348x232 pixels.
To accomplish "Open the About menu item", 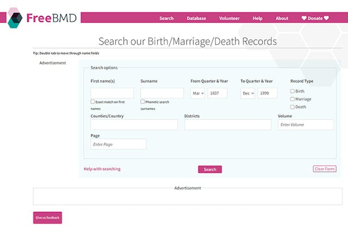I will click(x=282, y=18).
